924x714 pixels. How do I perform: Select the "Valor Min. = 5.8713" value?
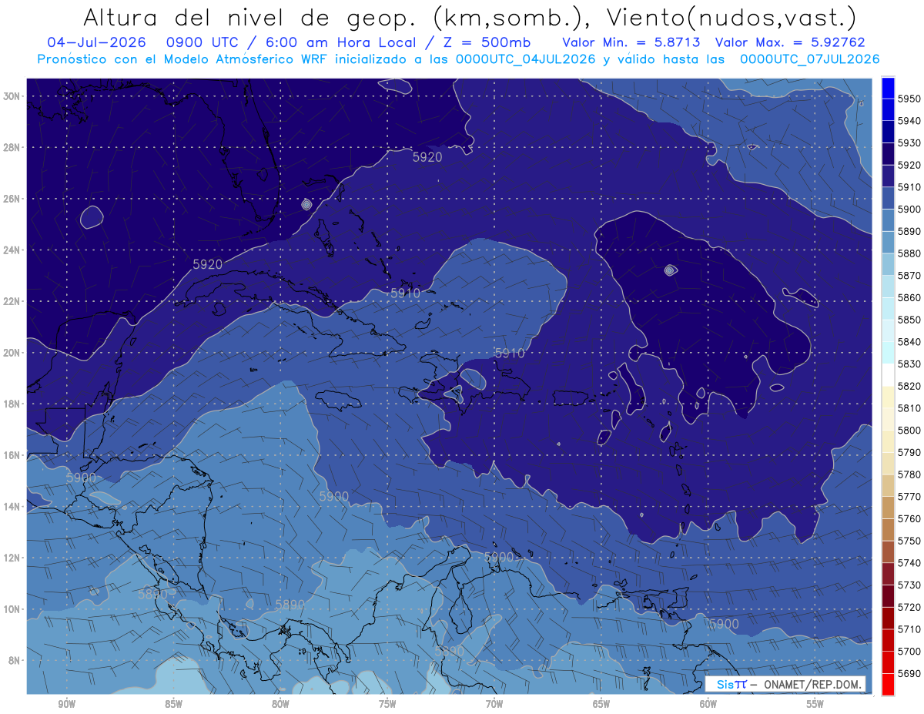[631, 42]
